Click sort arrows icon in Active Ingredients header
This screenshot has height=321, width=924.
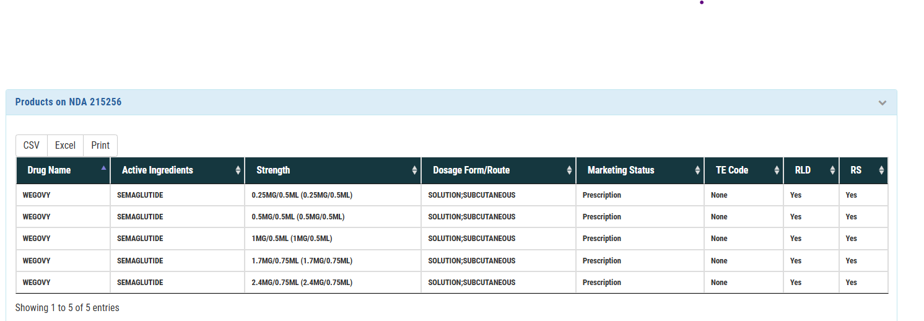[238, 170]
